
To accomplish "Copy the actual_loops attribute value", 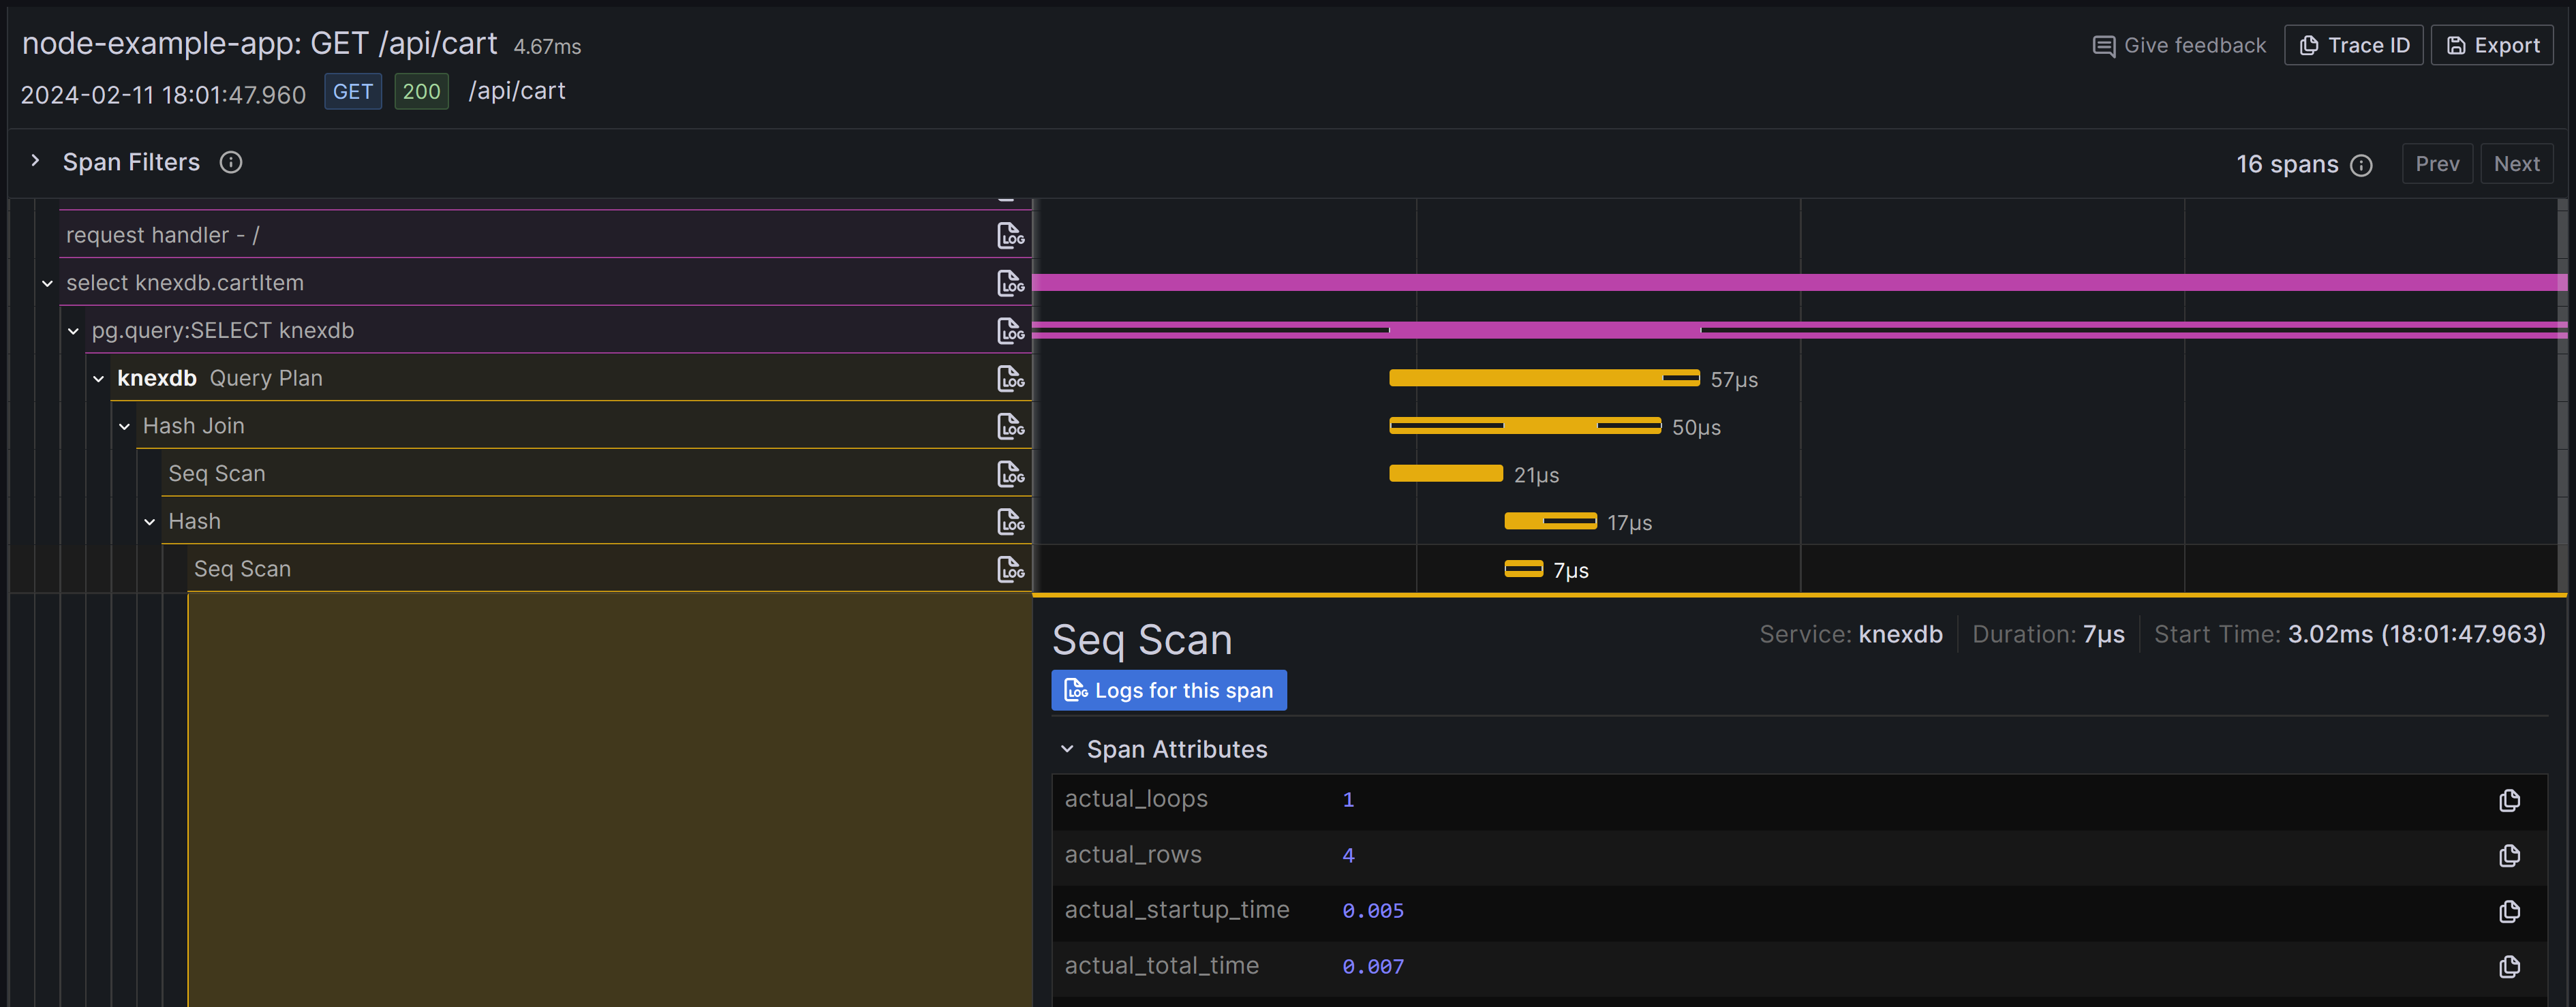I will [x=2508, y=800].
